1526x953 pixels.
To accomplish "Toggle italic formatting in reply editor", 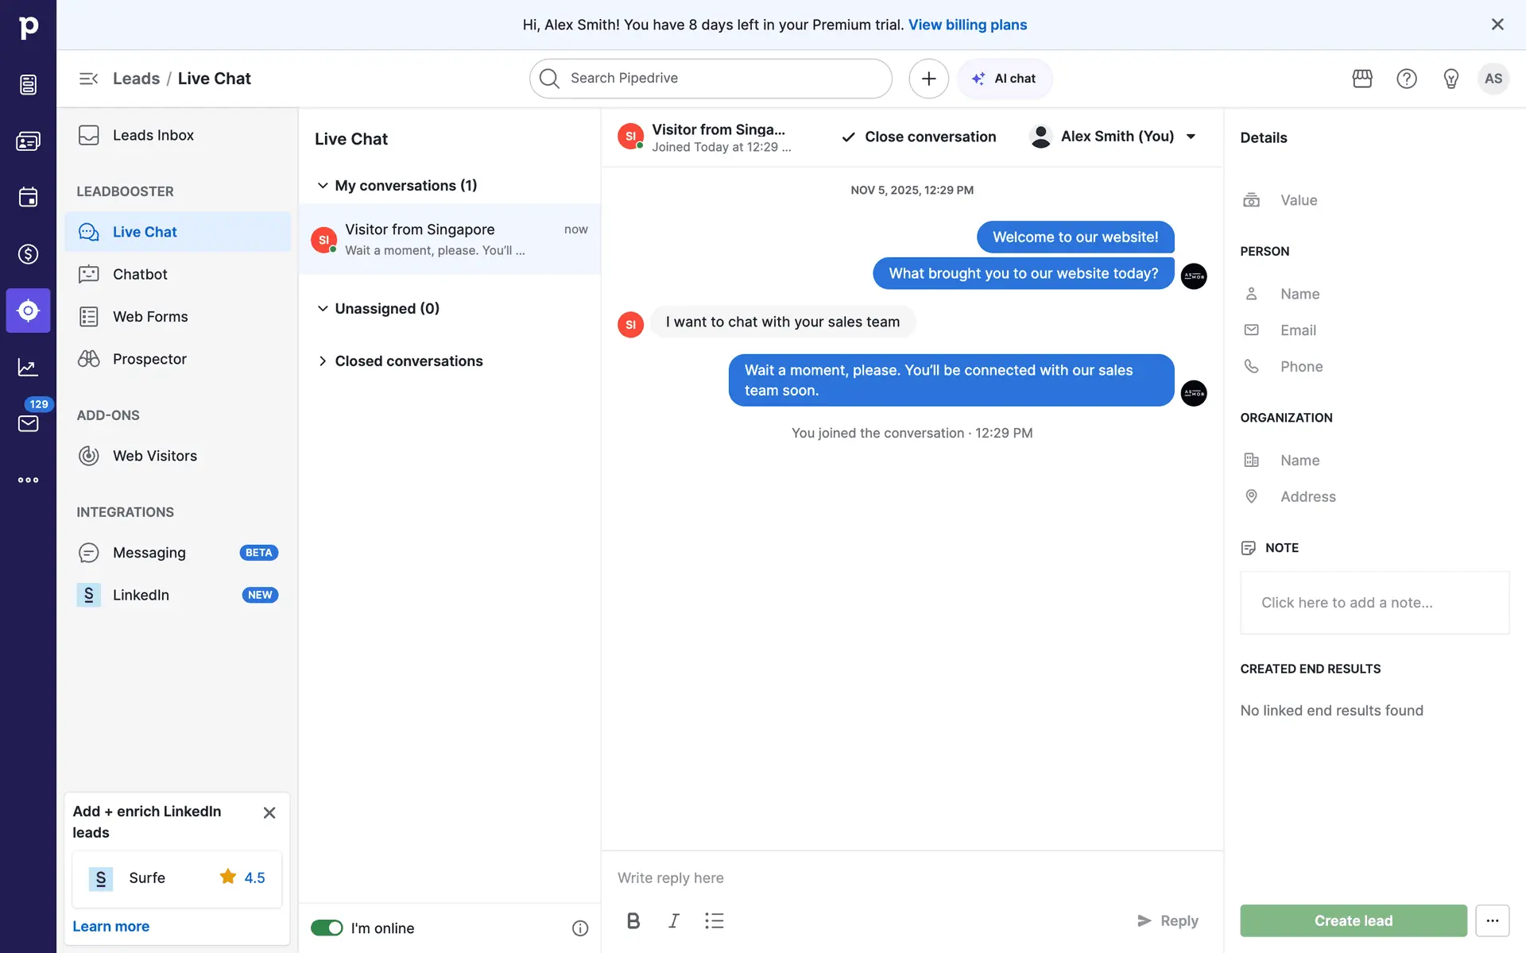I will click(x=674, y=920).
